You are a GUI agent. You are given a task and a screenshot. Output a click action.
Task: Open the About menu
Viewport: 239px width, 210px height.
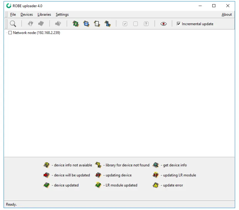point(227,14)
